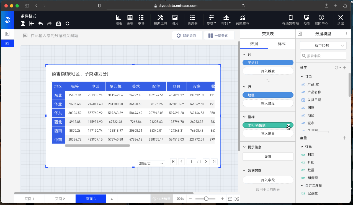Select the 记录数 measure field
The image size is (353, 205).
click(313, 193)
